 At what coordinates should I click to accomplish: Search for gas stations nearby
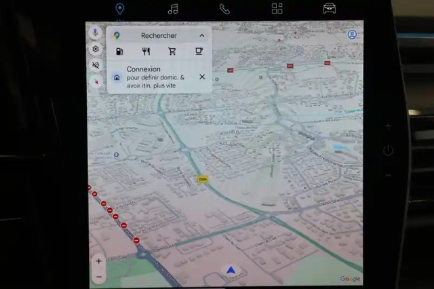click(120, 51)
